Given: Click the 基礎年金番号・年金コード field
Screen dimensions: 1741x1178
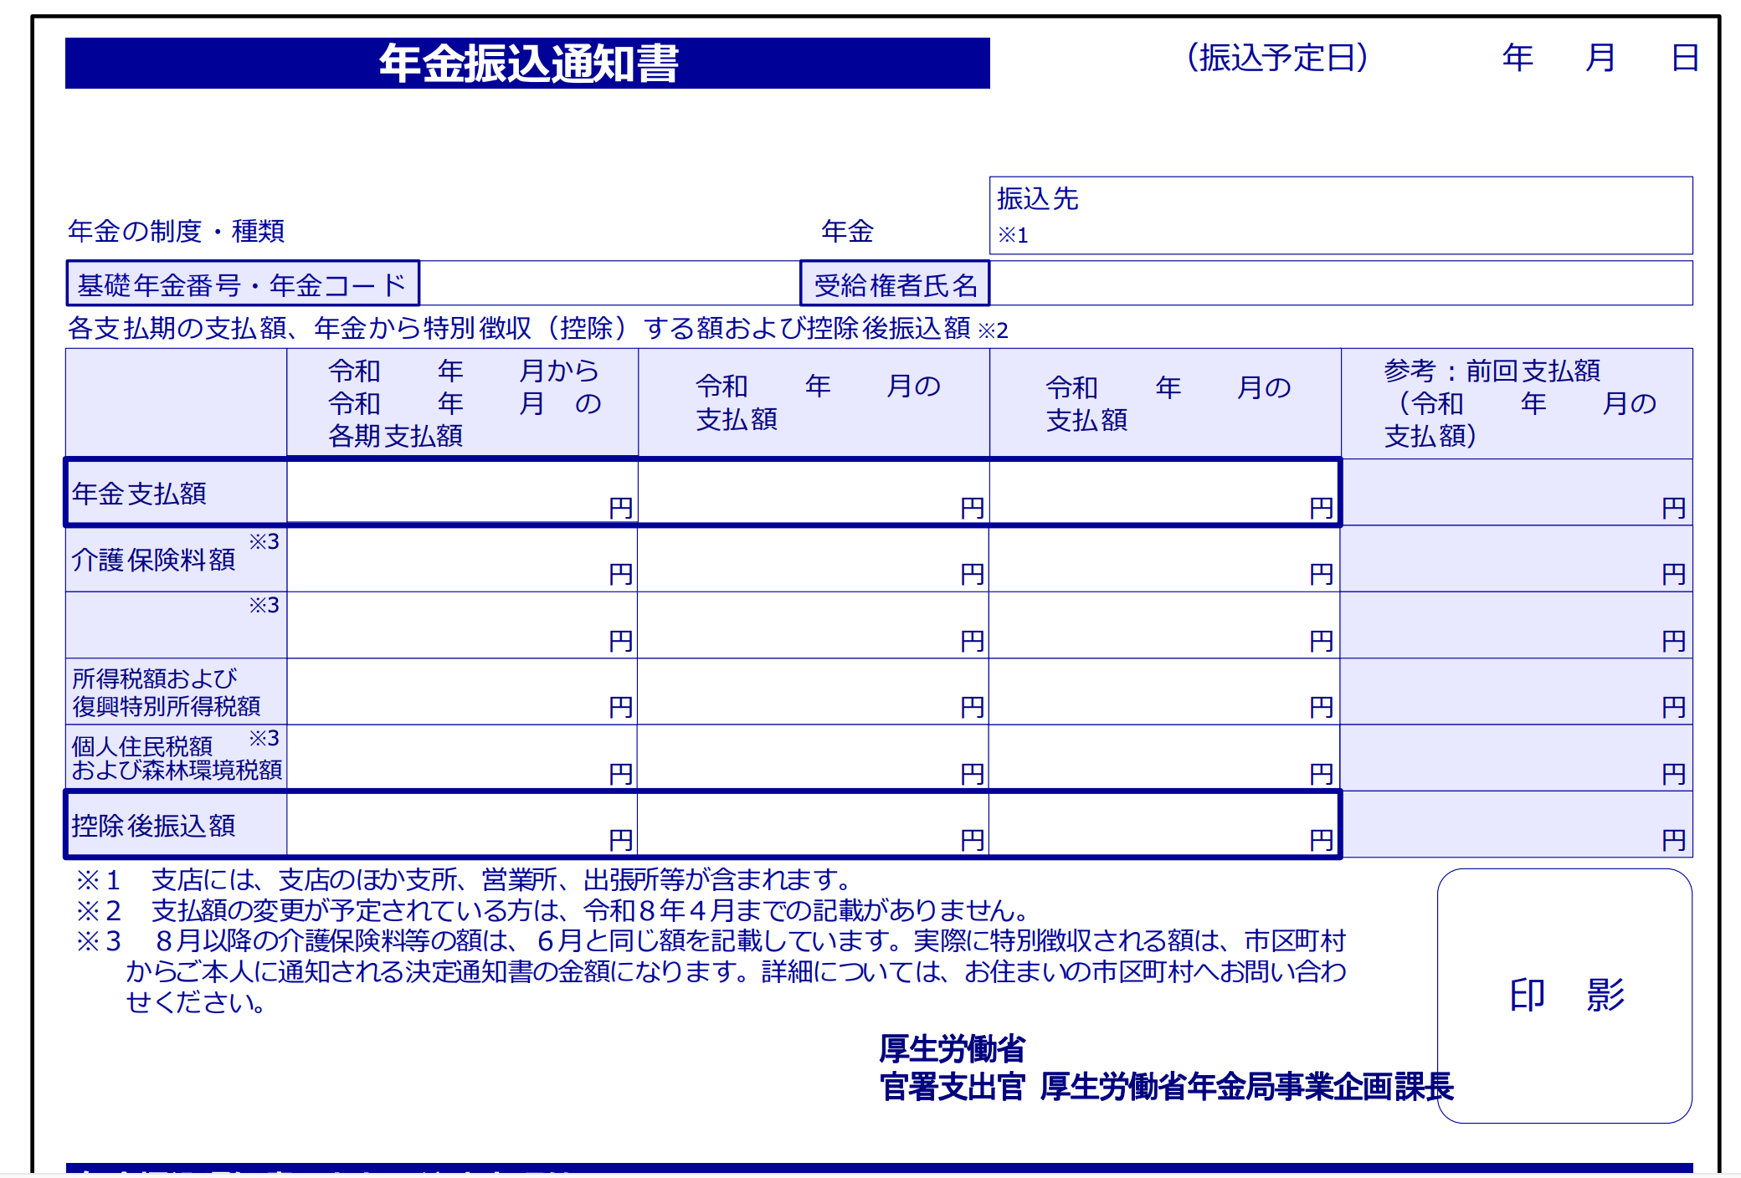Looking at the screenshot, I should [x=241, y=284].
